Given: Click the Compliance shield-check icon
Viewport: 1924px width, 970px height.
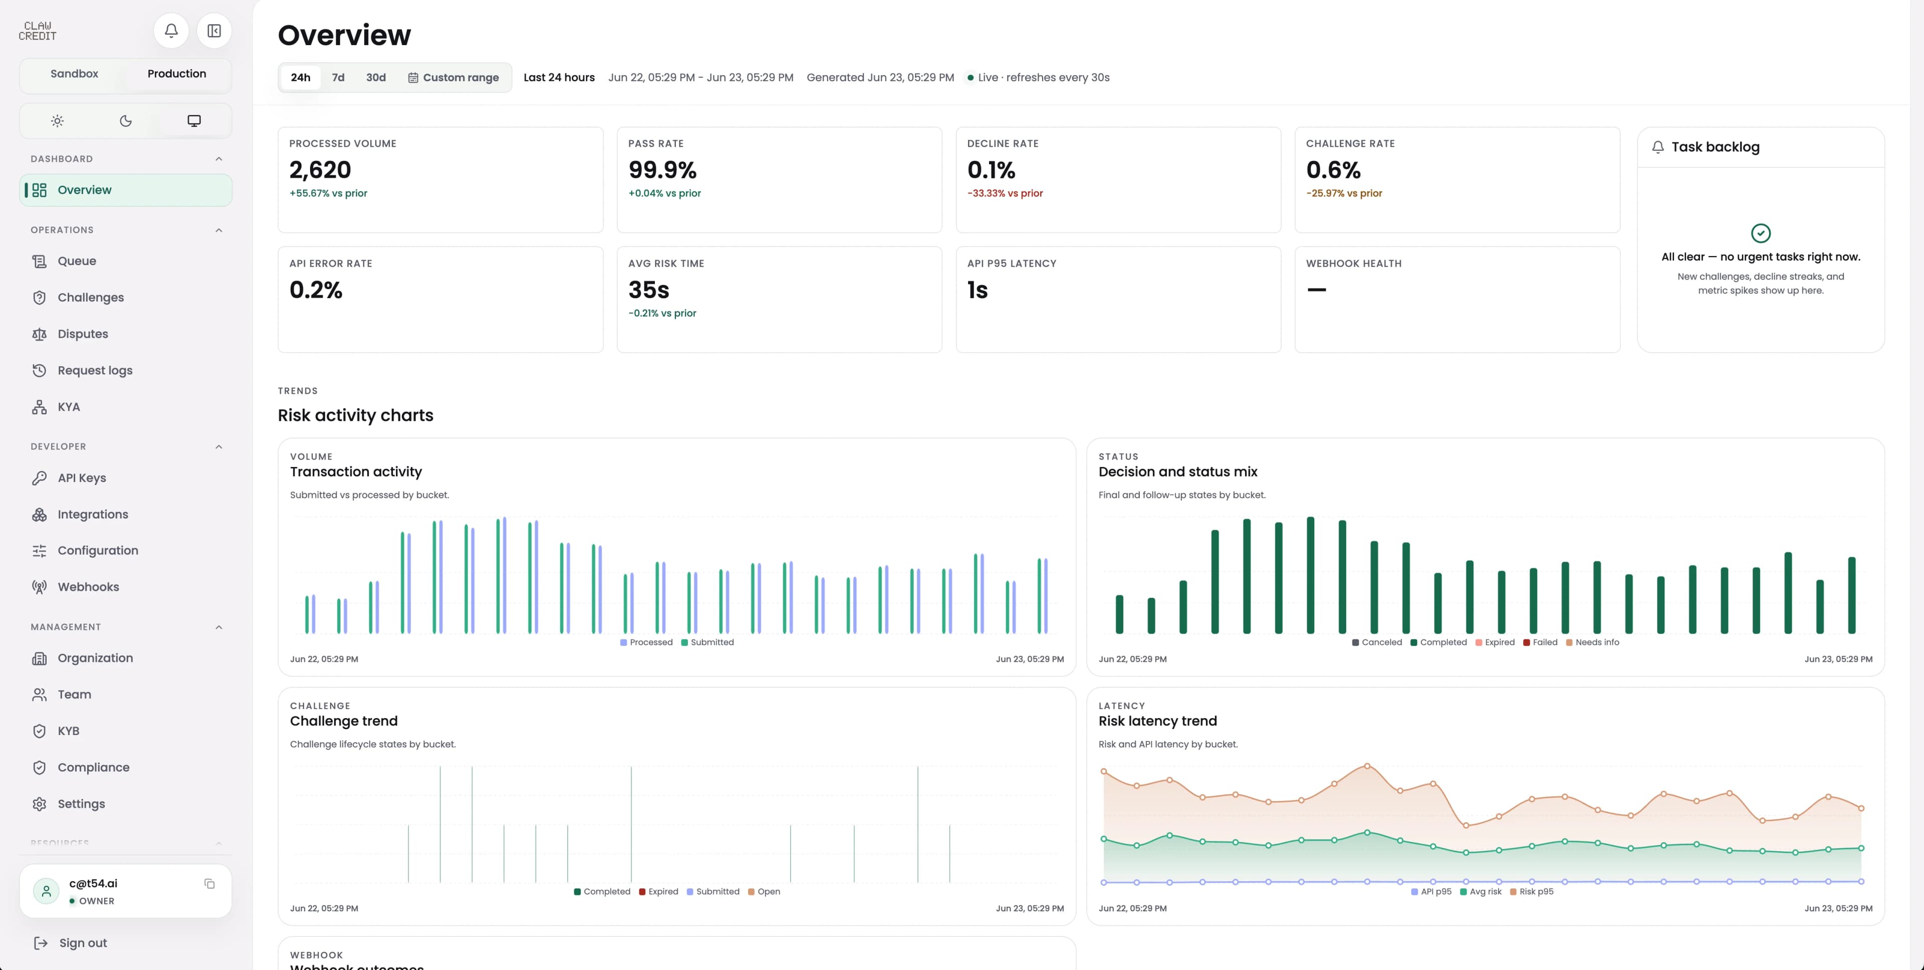Looking at the screenshot, I should coord(40,768).
